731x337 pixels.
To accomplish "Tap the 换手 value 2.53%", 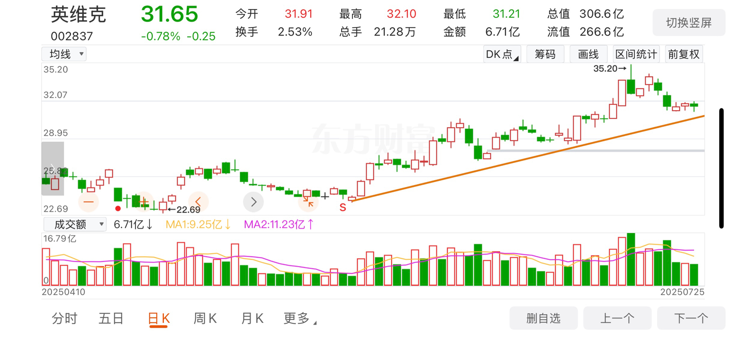I will (x=295, y=32).
